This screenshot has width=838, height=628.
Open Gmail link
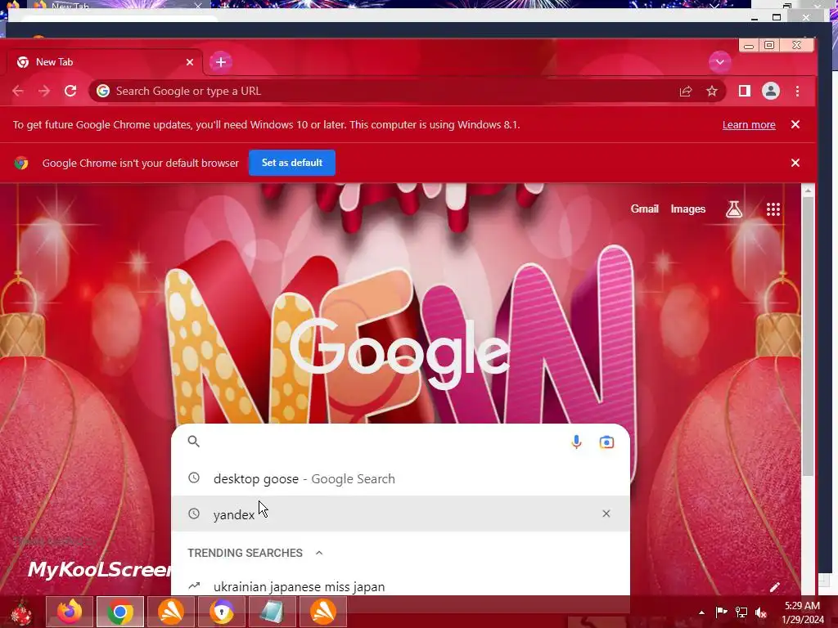tap(645, 209)
